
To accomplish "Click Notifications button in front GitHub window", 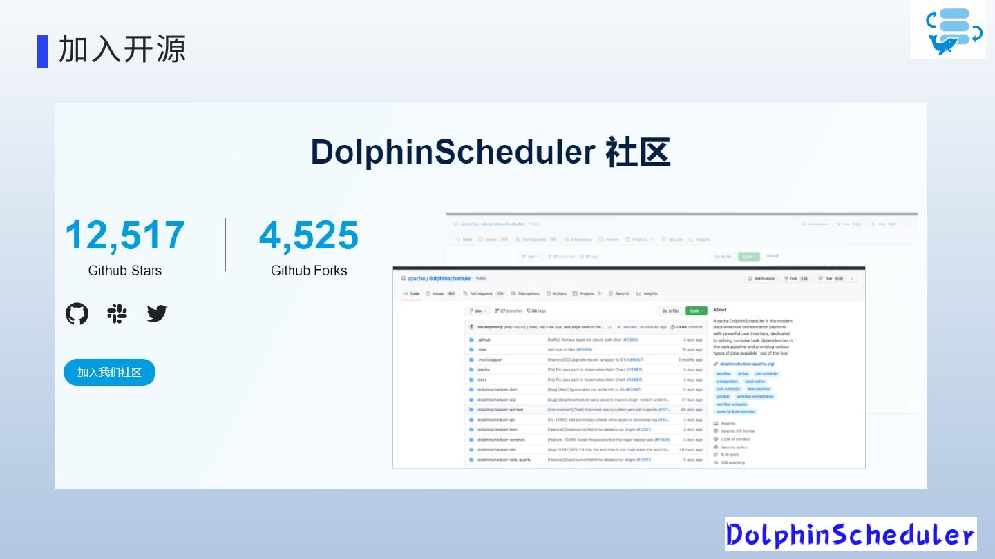I will tap(761, 279).
